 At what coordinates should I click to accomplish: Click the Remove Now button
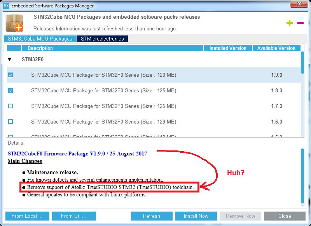(240, 216)
